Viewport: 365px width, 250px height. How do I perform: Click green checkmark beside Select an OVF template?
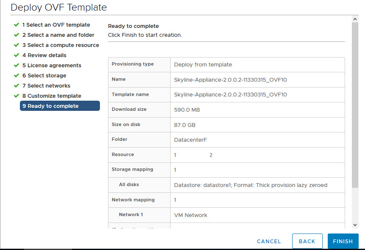[17, 25]
